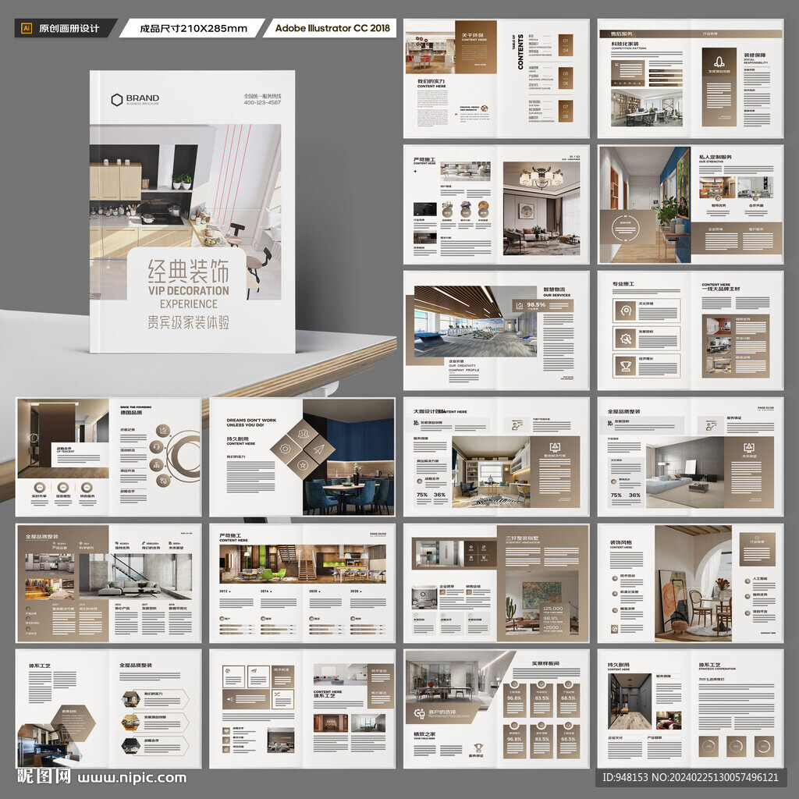Click the 01 04 contents number box
This screenshot has height=799, width=799.
point(566,44)
